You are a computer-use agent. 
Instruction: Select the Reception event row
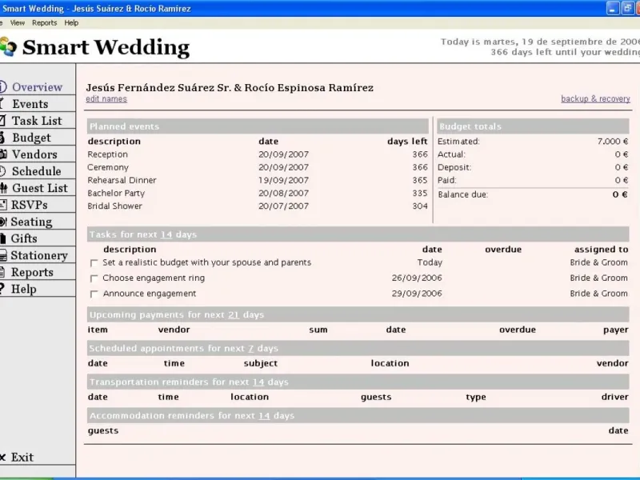258,154
